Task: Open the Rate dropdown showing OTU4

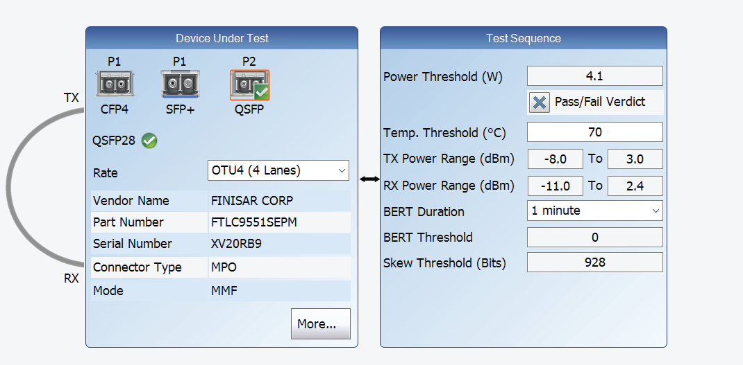Action: (278, 170)
